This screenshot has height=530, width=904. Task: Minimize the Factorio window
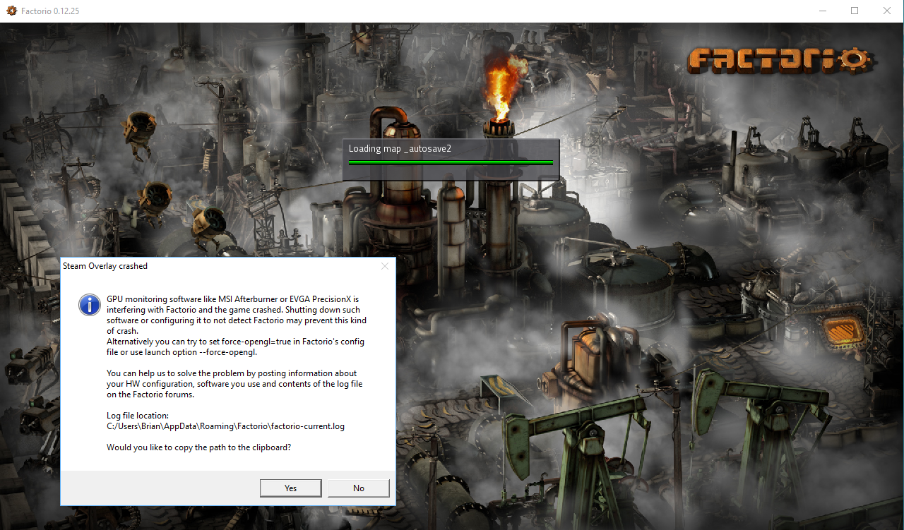[822, 11]
